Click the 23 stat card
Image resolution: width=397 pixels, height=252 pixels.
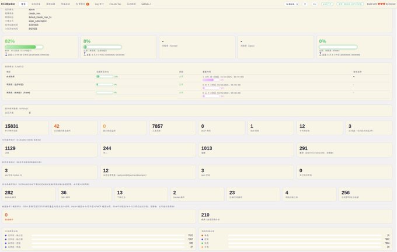click(x=253, y=194)
